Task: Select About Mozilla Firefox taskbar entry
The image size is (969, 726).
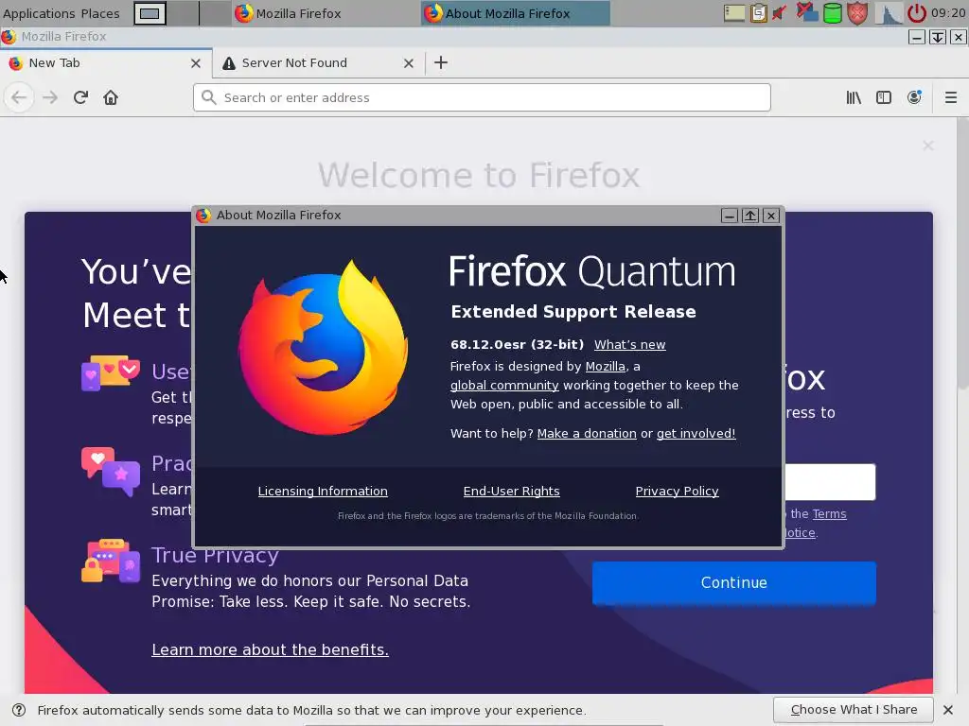Action: coord(516,13)
